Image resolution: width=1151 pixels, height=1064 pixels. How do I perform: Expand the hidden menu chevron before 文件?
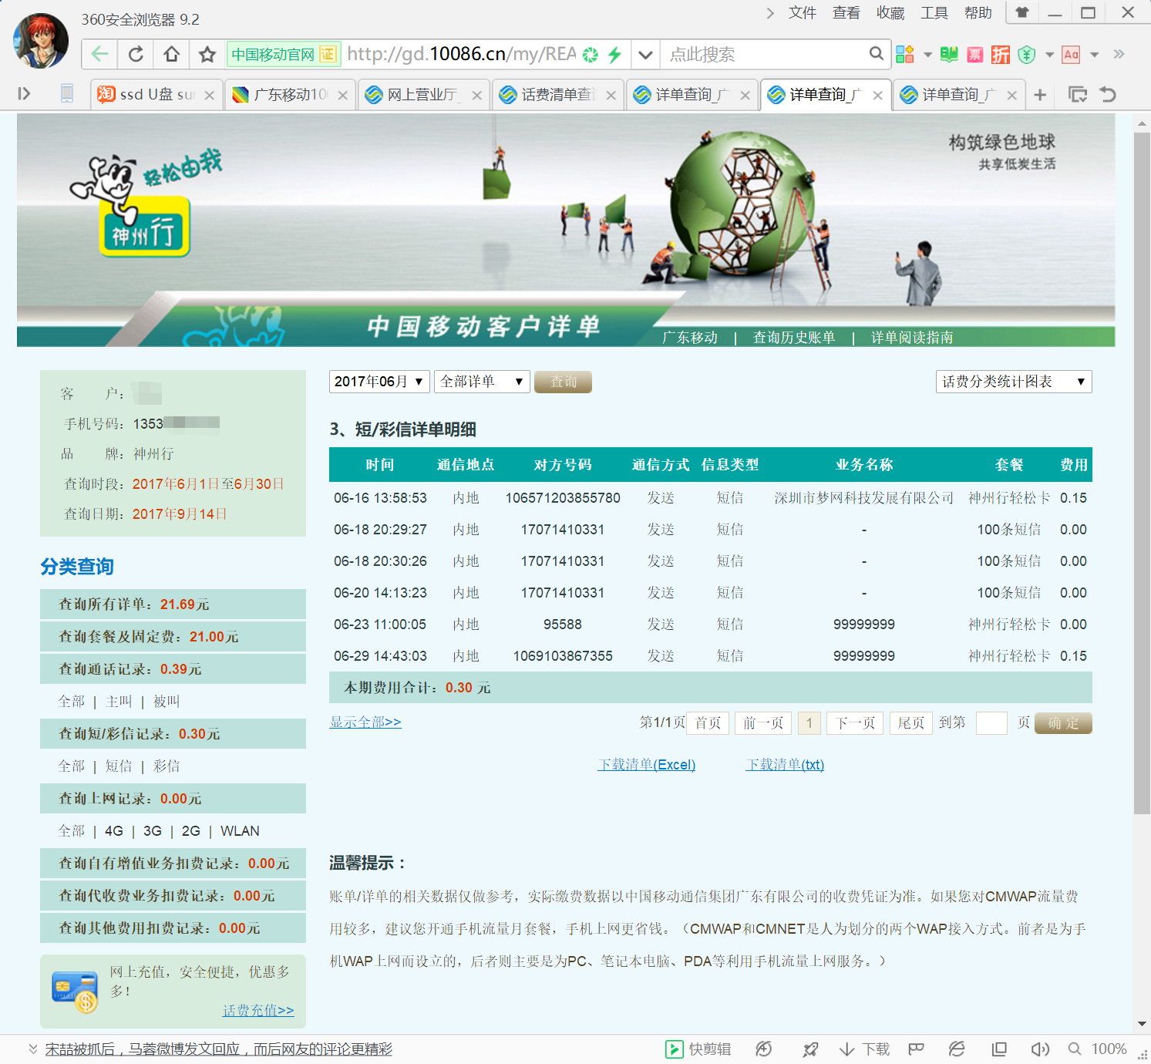[770, 13]
